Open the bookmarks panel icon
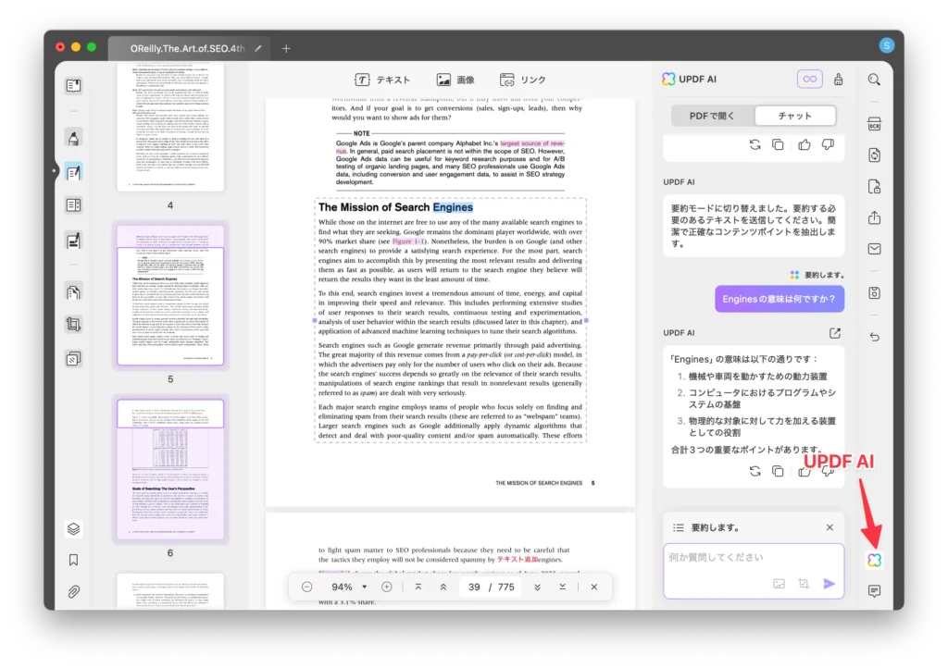This screenshot has width=948, height=668. [x=73, y=560]
